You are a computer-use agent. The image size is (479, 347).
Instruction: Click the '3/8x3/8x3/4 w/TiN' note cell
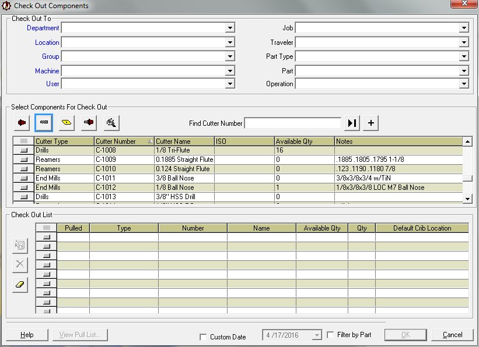[x=398, y=178]
